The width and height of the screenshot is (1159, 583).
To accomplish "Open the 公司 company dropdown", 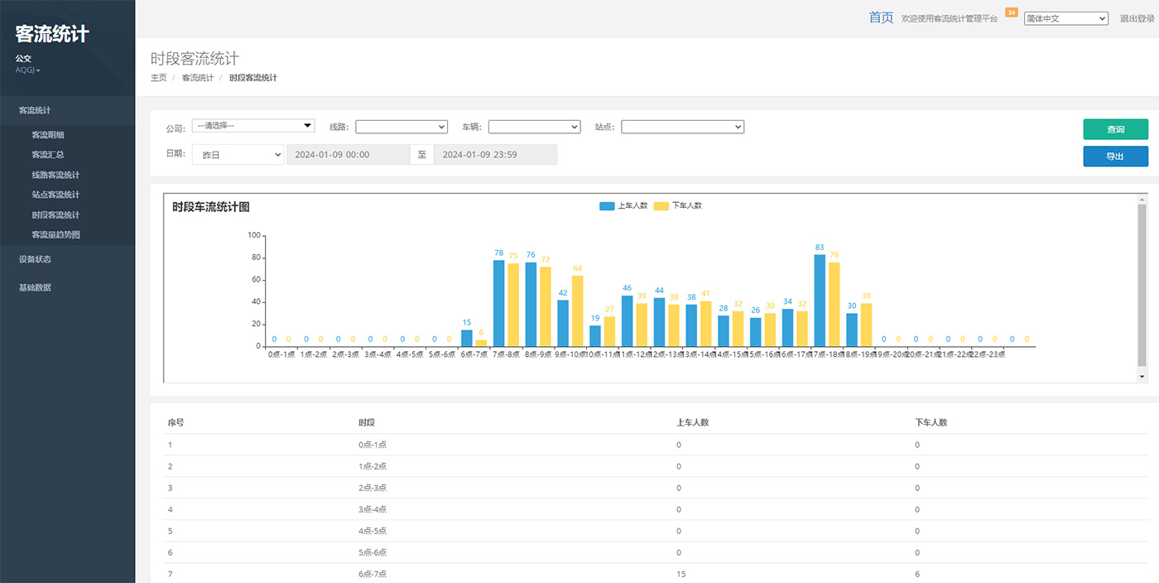I will (253, 126).
